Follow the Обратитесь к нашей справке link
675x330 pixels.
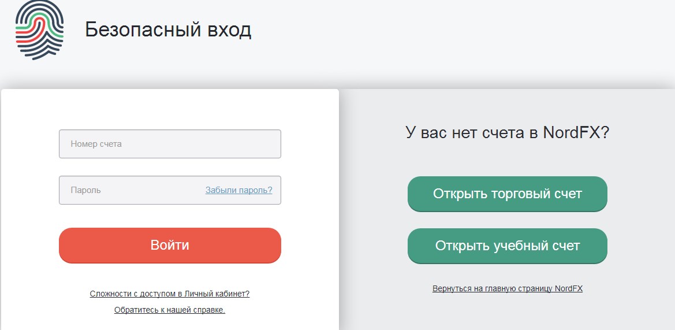click(x=170, y=310)
